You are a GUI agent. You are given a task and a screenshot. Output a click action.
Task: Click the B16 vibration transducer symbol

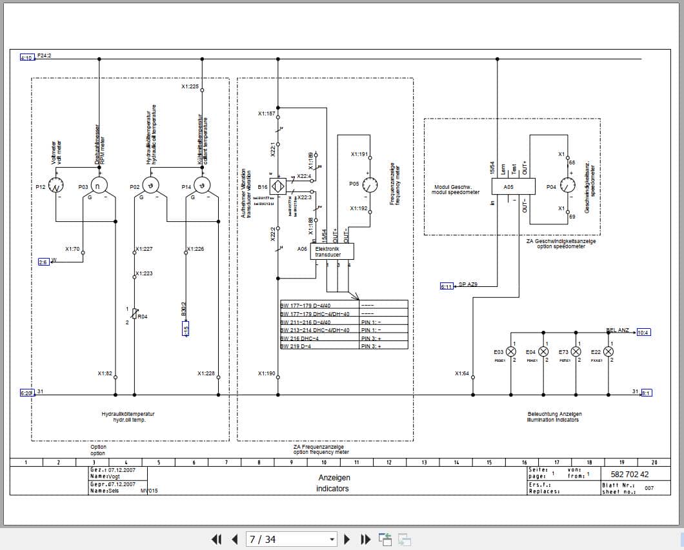coord(278,186)
